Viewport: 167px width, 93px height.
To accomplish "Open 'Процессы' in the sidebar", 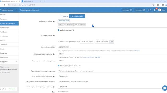I will pos(9,53).
